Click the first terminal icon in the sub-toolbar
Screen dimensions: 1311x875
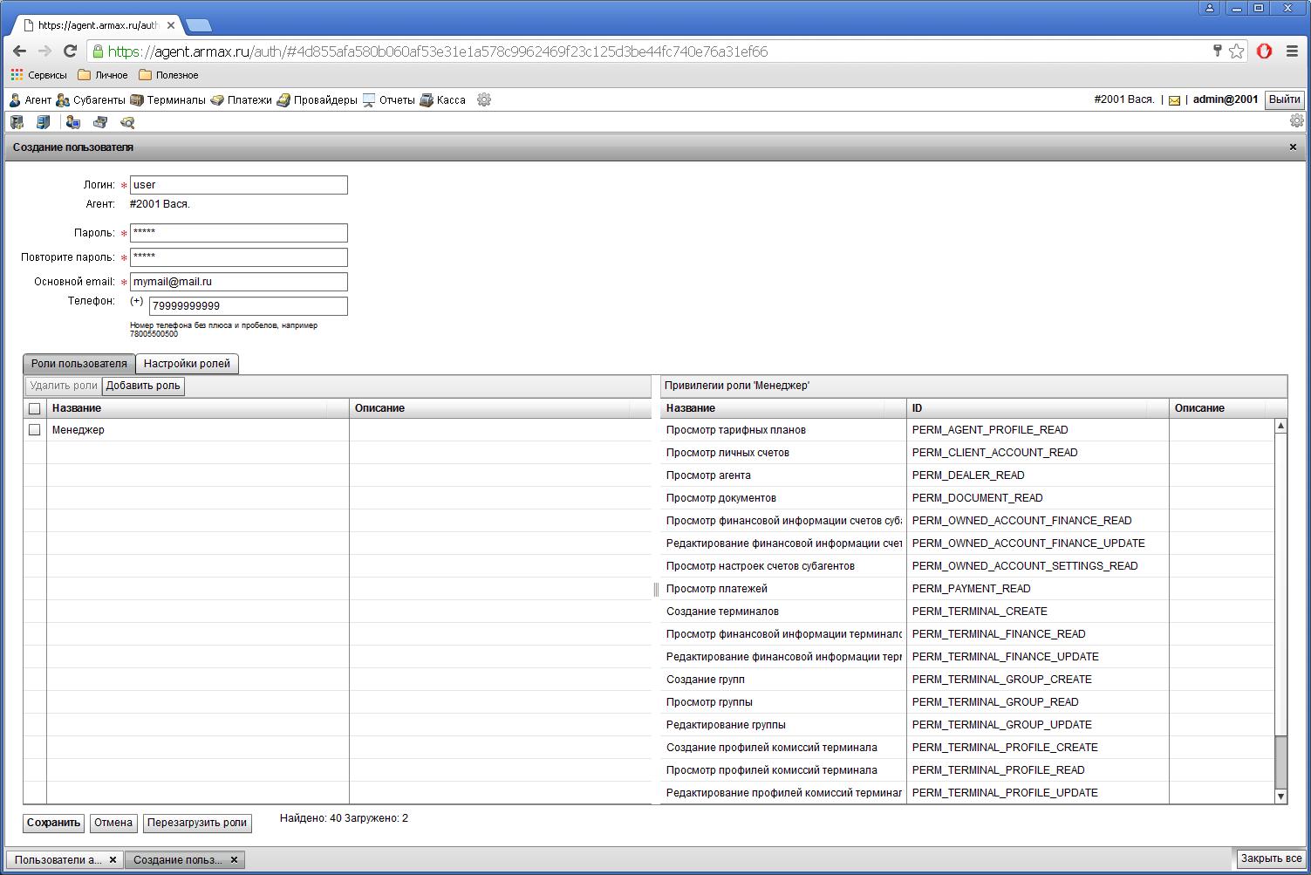tap(17, 122)
